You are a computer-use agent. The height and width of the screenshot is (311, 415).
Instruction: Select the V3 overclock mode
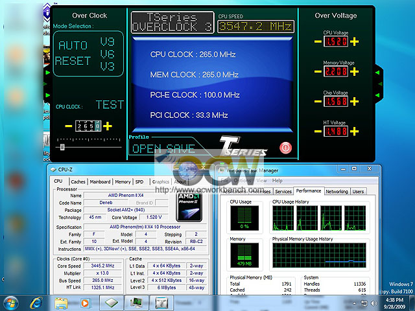coord(108,66)
